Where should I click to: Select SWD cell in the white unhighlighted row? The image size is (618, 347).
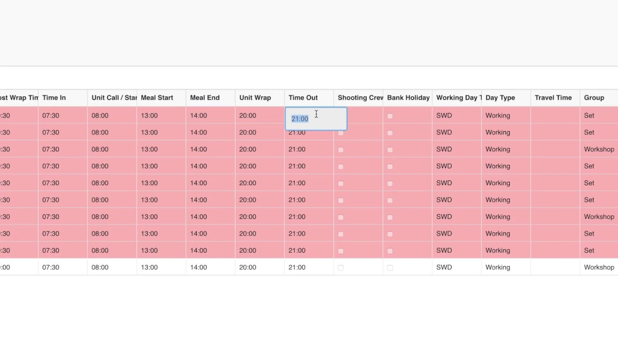(x=457, y=267)
